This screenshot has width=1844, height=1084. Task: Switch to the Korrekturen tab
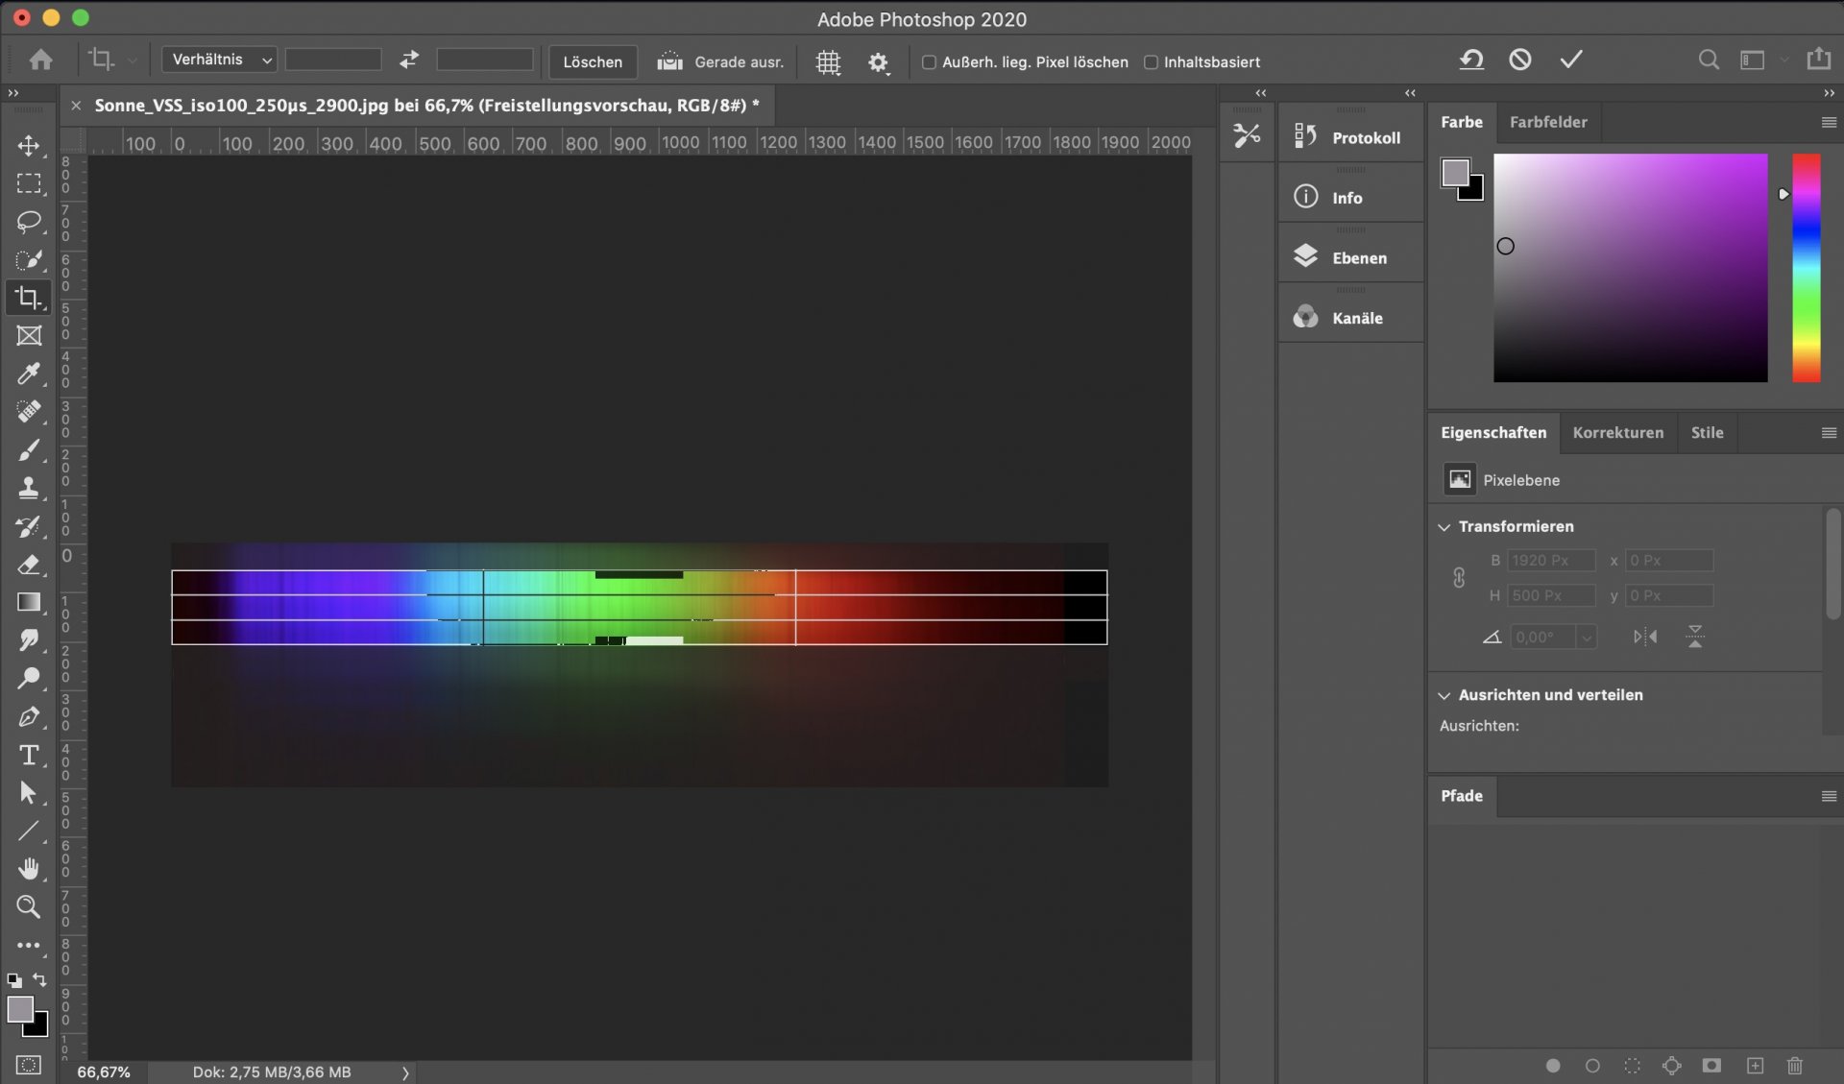1617,433
